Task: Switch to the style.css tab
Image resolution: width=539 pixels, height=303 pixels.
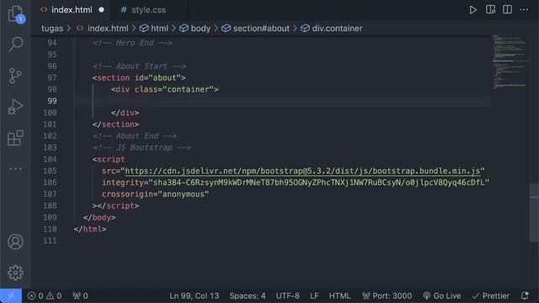Action: pyautogui.click(x=148, y=10)
